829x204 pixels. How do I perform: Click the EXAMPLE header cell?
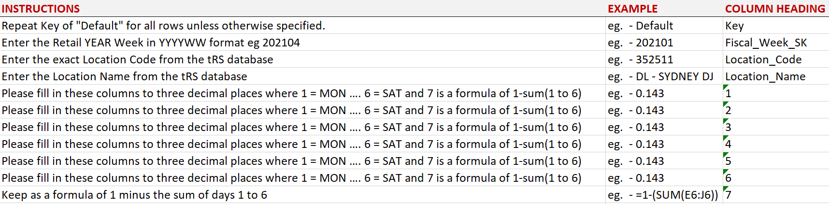coord(632,9)
